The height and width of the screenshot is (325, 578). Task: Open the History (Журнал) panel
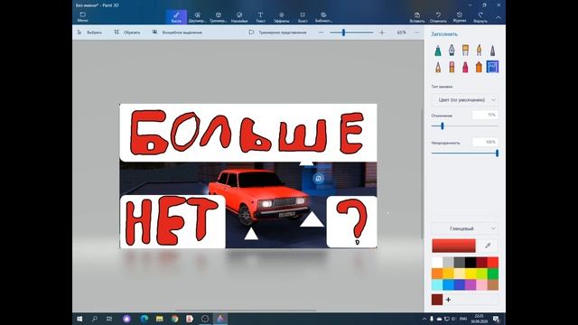[x=460, y=17]
